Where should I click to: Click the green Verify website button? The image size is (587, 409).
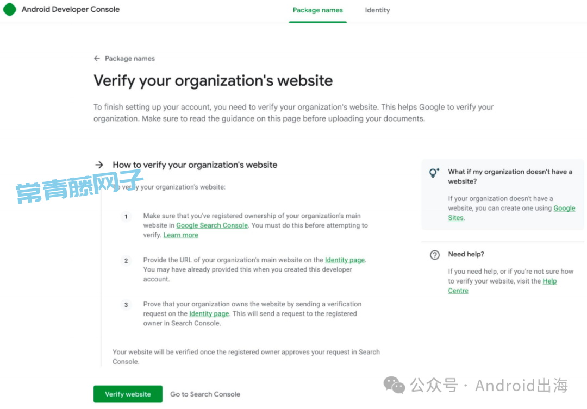tap(128, 394)
